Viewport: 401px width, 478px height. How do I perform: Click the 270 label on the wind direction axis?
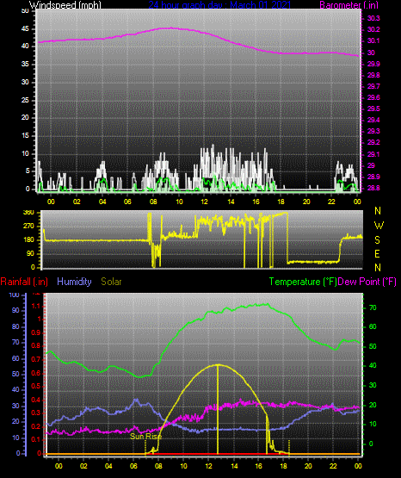[x=28, y=227]
